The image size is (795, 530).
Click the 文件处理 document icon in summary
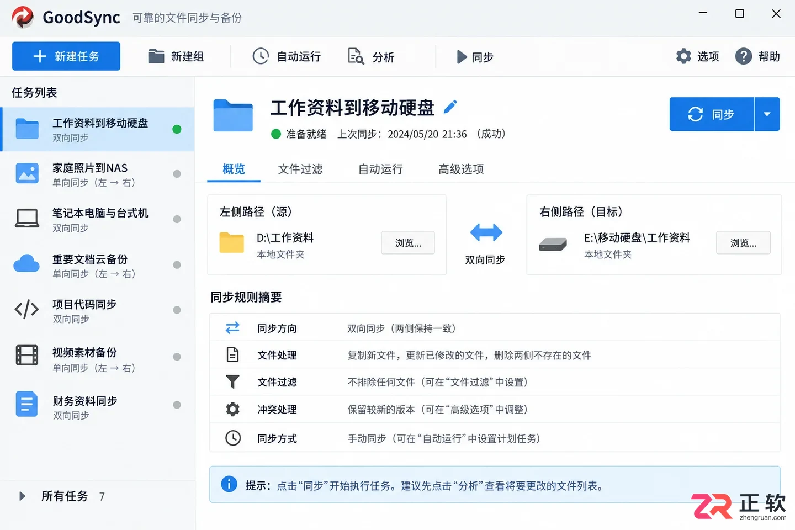[x=233, y=354]
